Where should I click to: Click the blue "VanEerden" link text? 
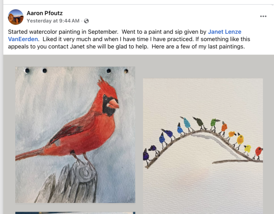(x=23, y=40)
